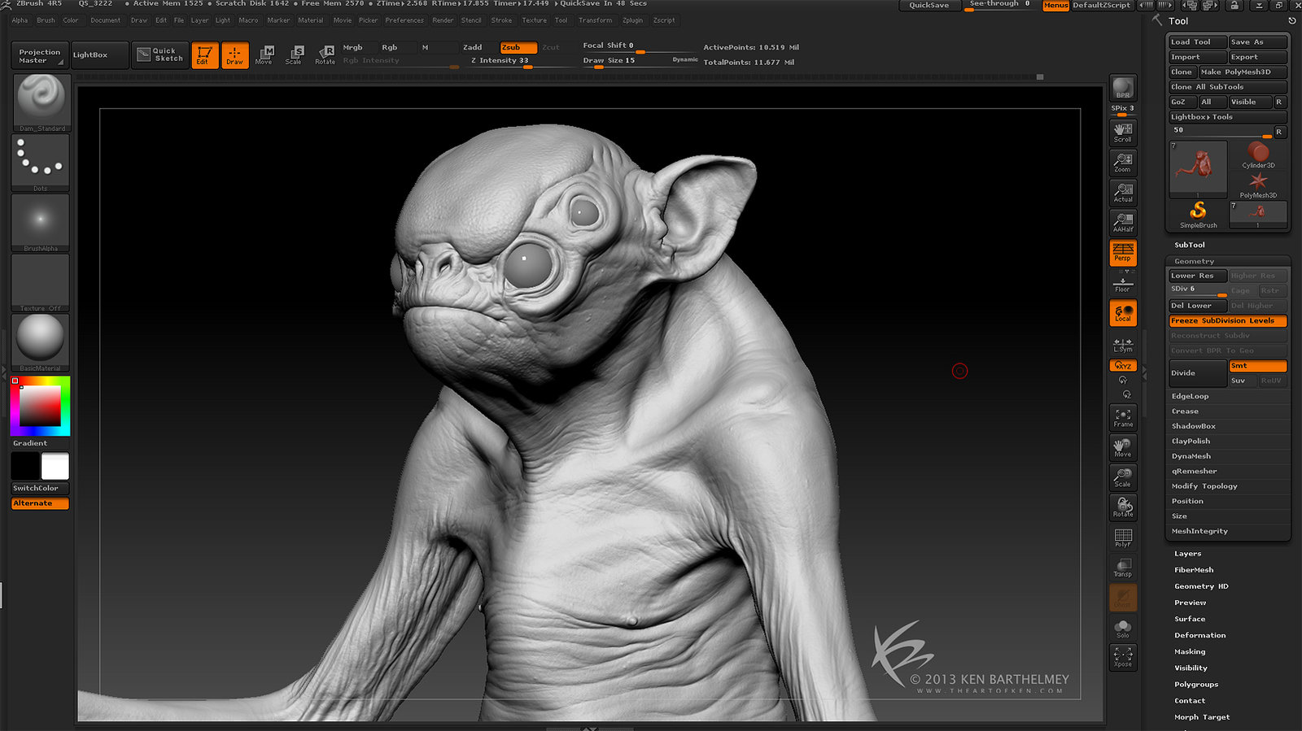Open the Texture Off selector
Image resolution: width=1302 pixels, height=731 pixels.
(x=41, y=283)
